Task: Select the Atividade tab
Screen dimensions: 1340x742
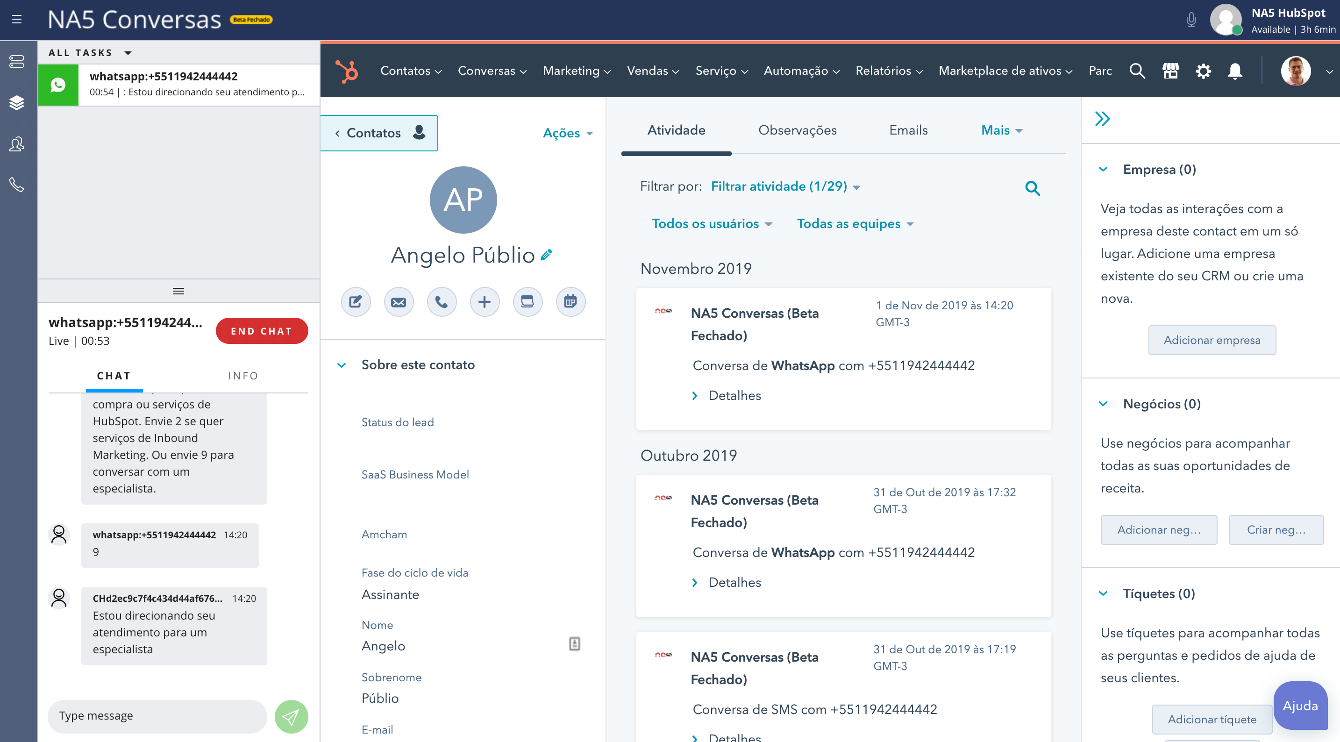Action: click(x=676, y=130)
